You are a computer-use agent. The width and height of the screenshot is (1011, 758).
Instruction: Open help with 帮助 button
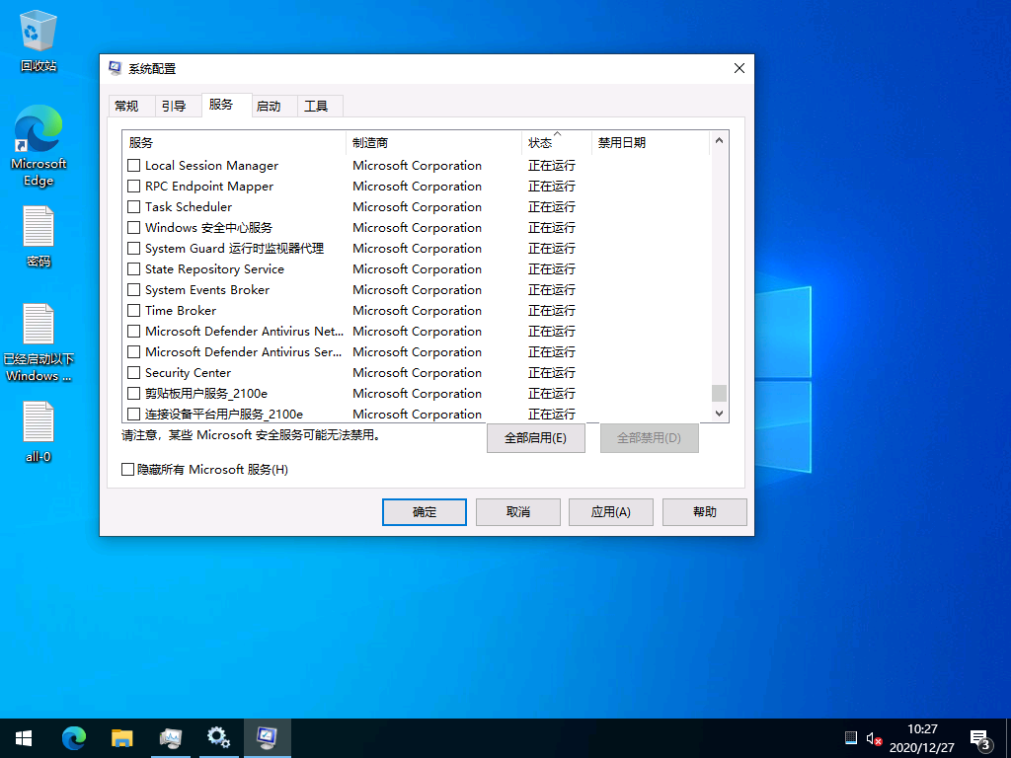click(x=705, y=512)
